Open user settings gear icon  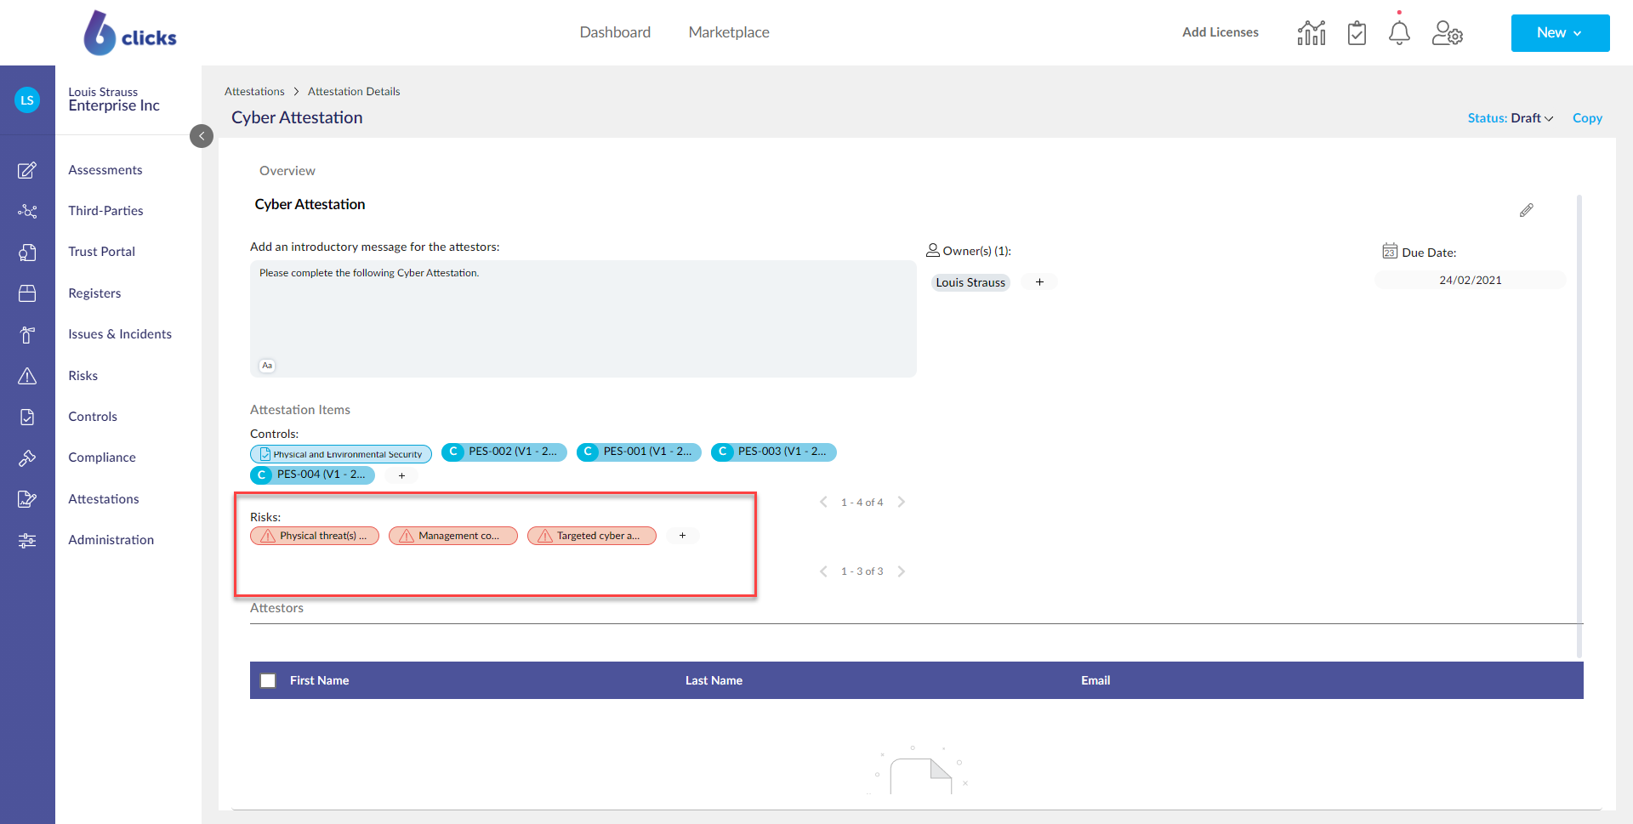click(x=1447, y=33)
